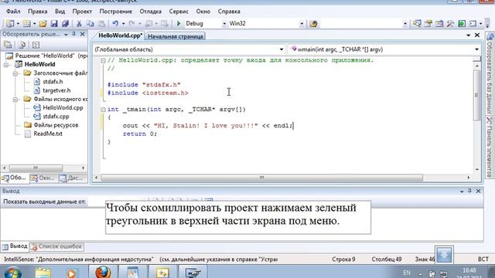
Task: Click the Add New Item toolbar icon
Action: coord(26,24)
